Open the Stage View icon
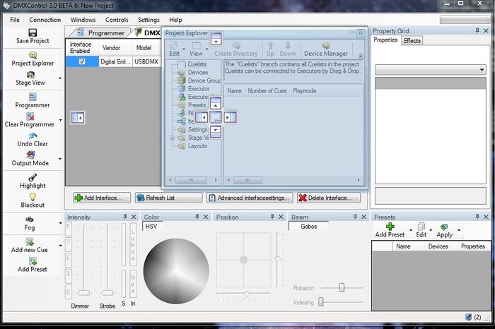495x329 pixels. point(30,74)
